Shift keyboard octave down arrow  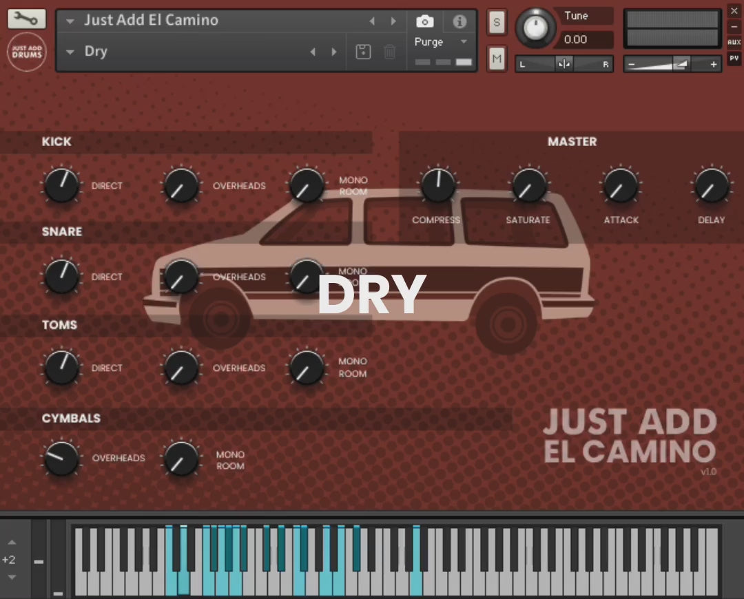pos(12,577)
